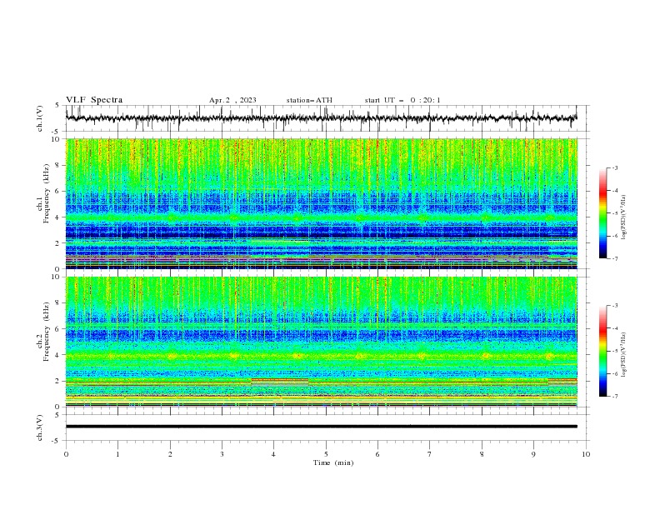Click the ch.1 spectrogram color scale bar
This screenshot has height=510, width=660.
click(x=602, y=213)
